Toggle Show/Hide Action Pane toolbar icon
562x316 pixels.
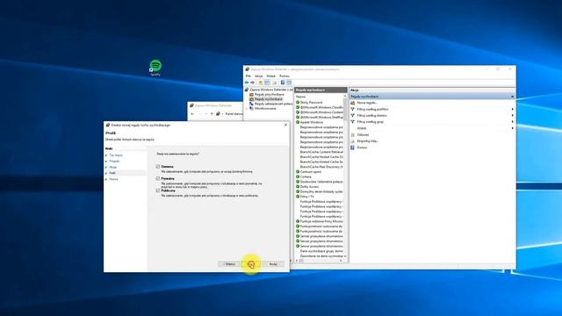pyautogui.click(x=289, y=83)
